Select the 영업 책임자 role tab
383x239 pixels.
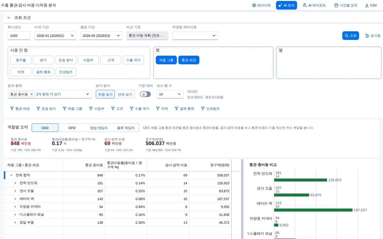99,128
